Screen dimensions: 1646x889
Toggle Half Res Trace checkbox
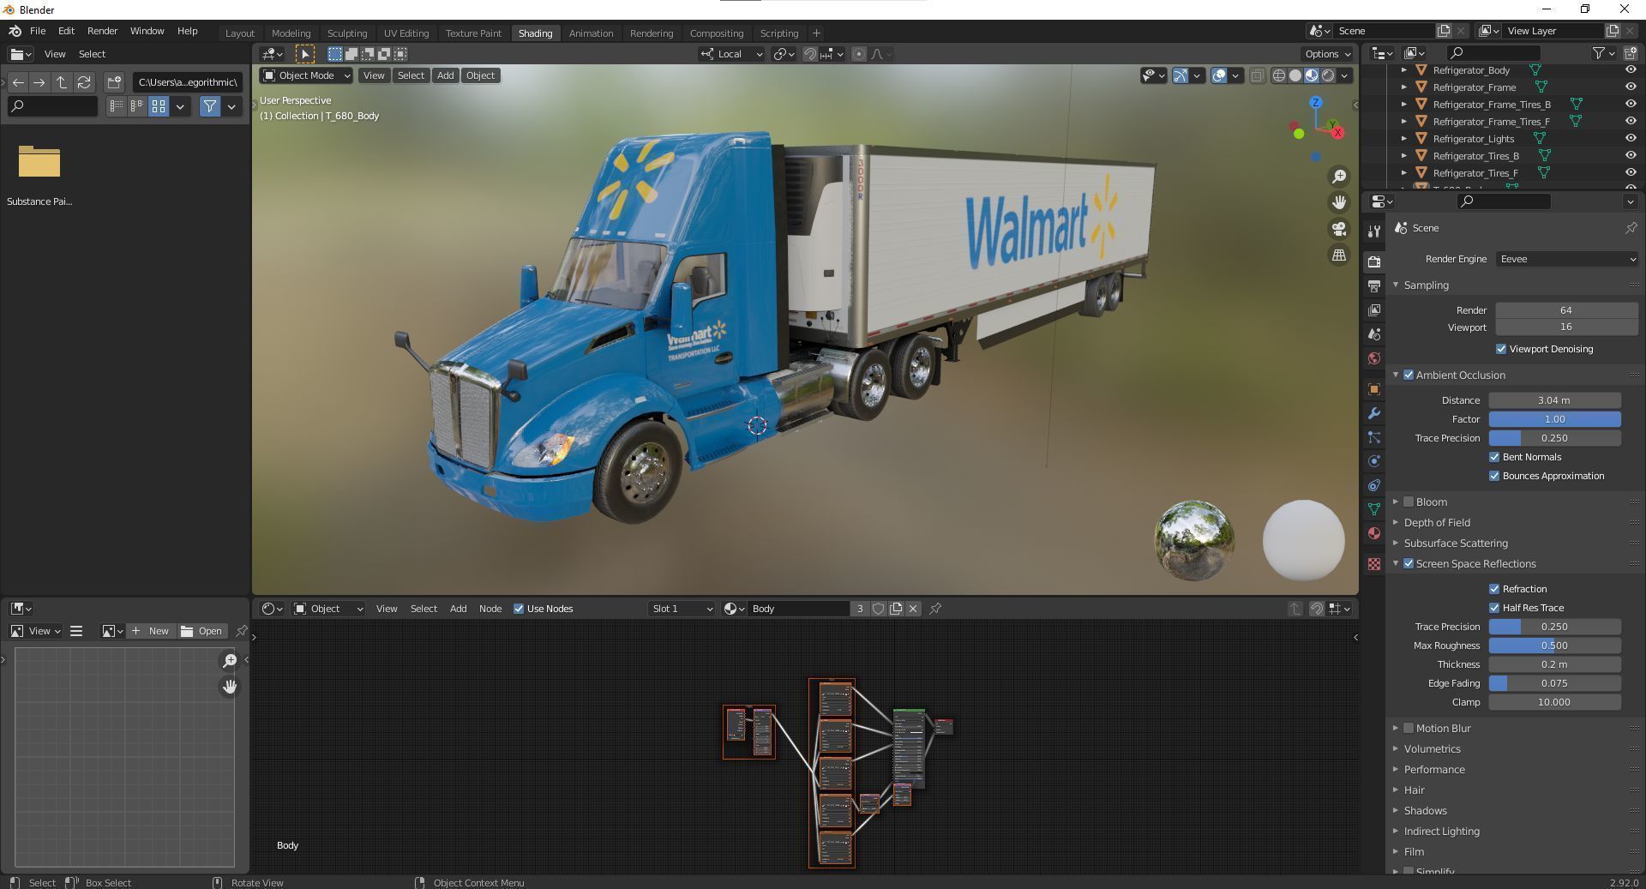1494,608
